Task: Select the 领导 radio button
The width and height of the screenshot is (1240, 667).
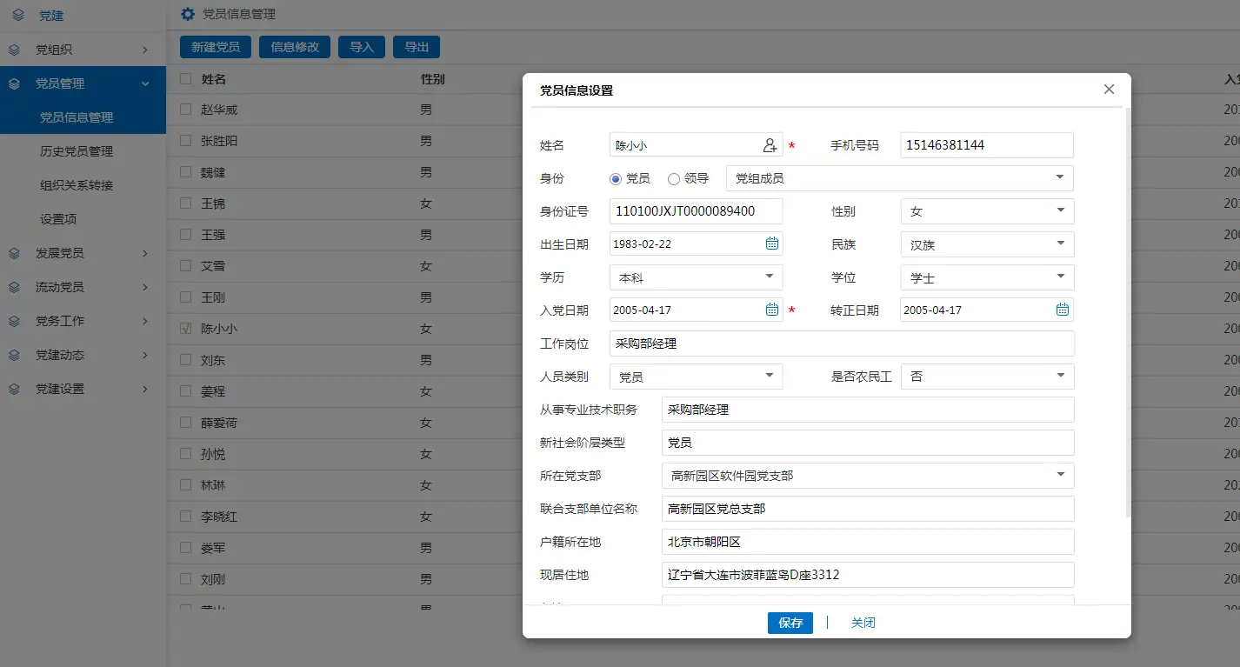Action: pyautogui.click(x=674, y=178)
